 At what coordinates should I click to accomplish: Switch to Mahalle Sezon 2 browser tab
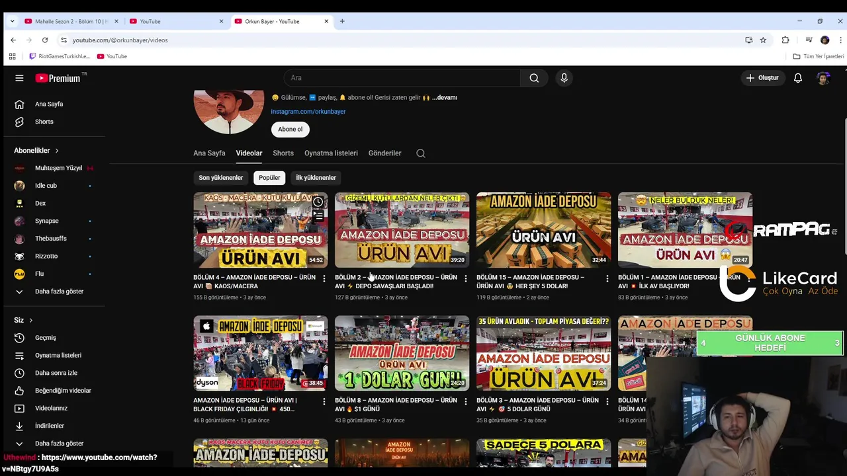point(71,21)
